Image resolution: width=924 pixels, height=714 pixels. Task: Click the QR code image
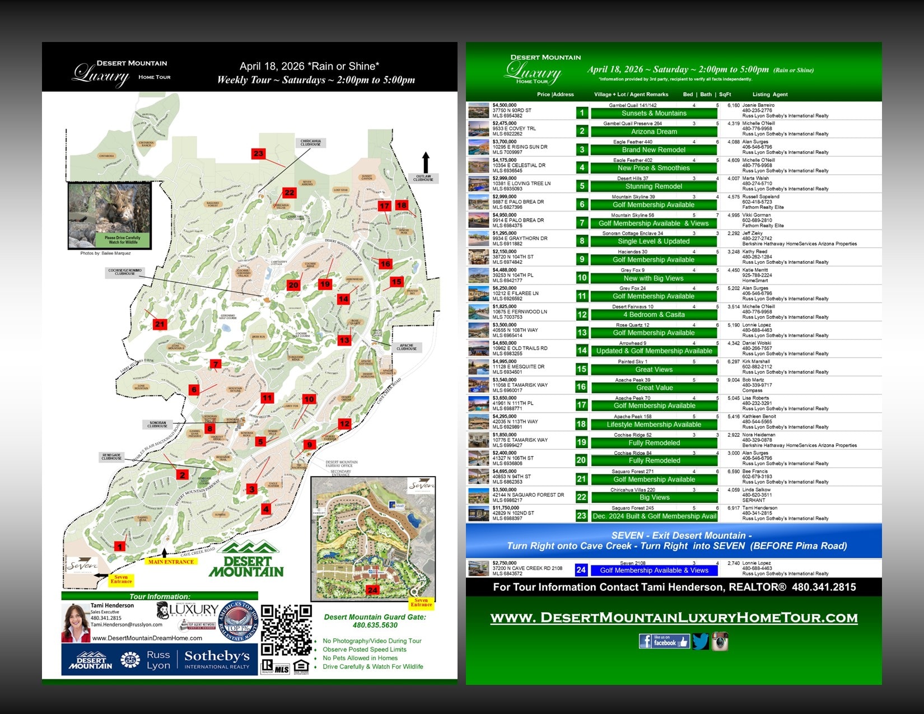point(286,630)
